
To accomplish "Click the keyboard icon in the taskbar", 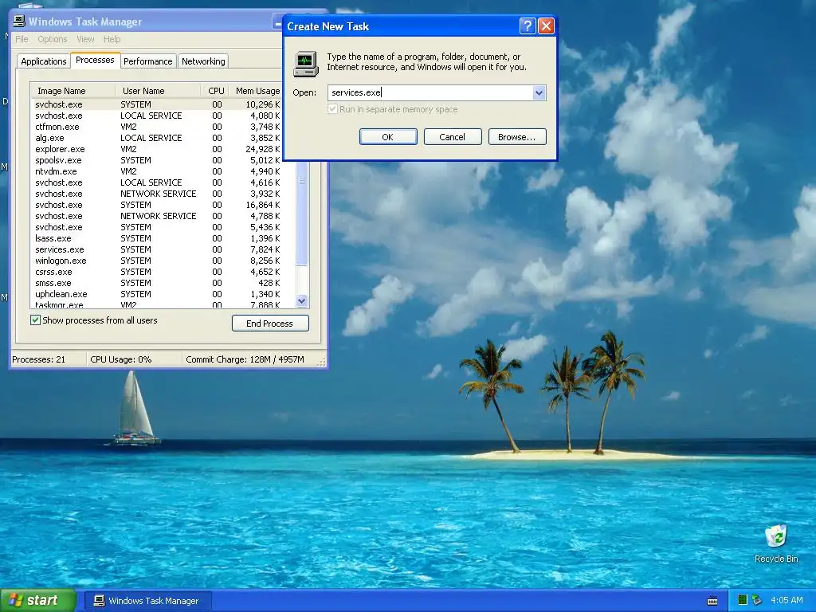I will pos(712,601).
